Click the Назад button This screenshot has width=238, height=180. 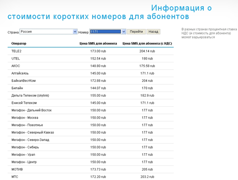click(x=153, y=31)
